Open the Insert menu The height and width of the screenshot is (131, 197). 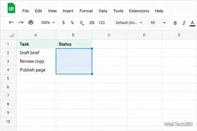coord(68,11)
